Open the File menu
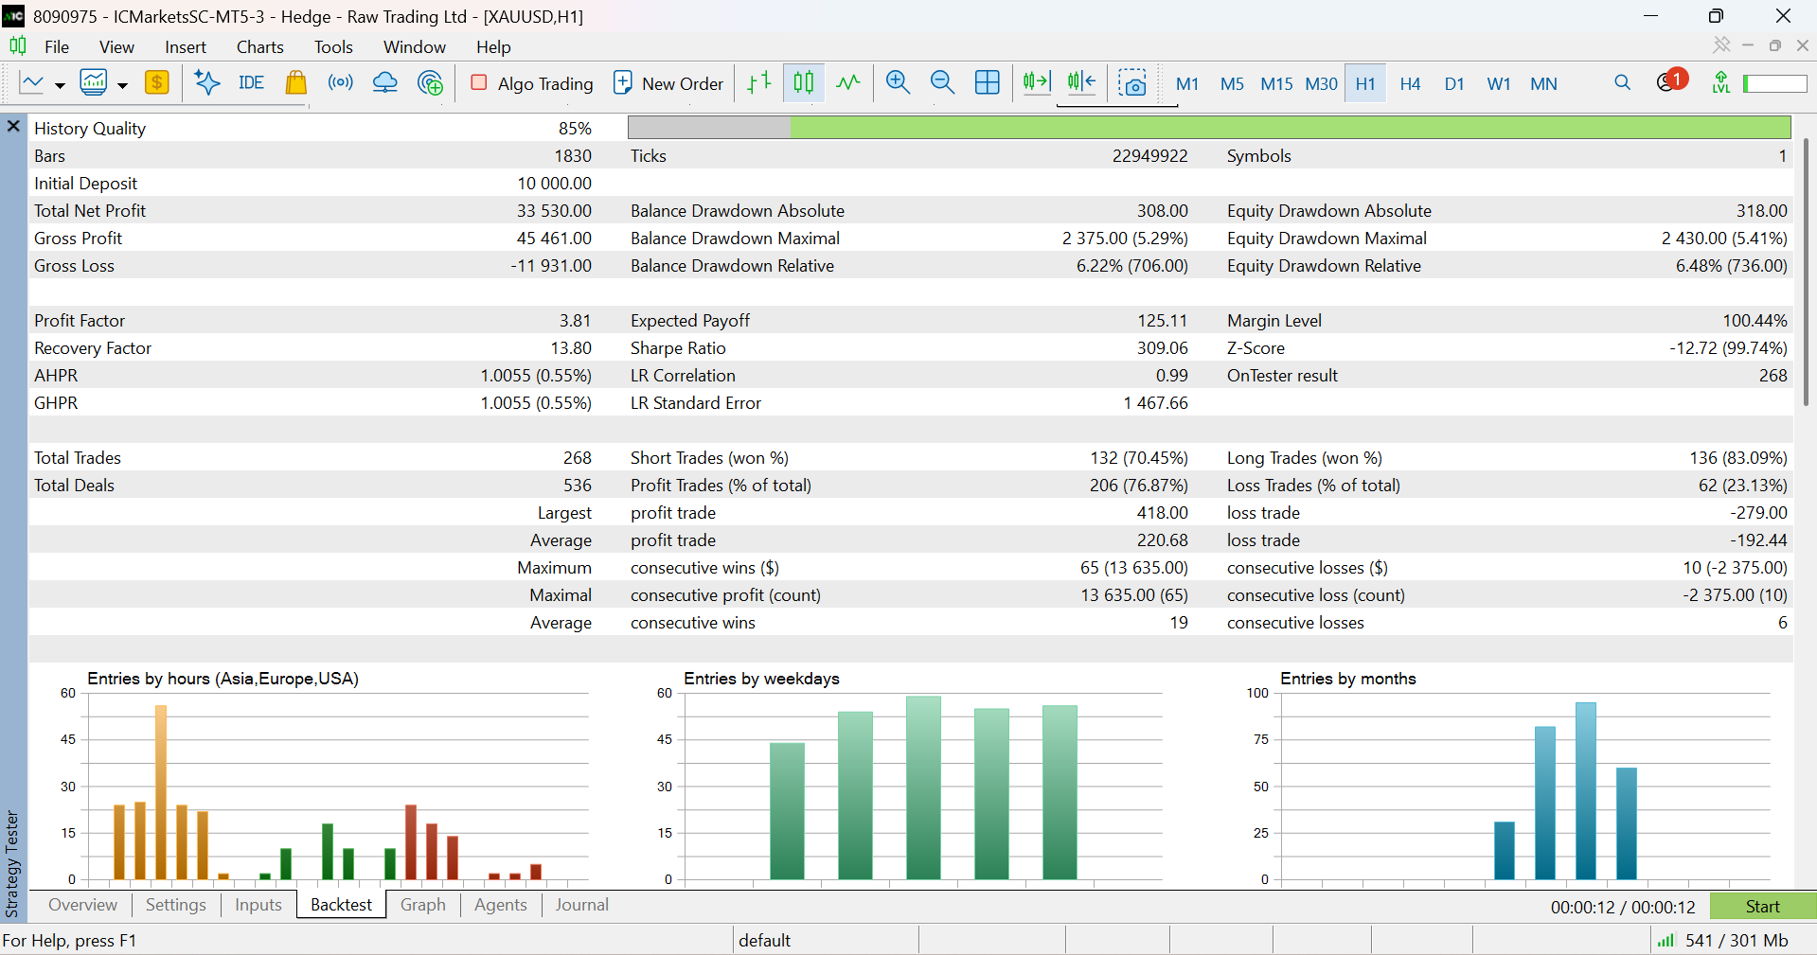This screenshot has width=1817, height=955. [57, 46]
